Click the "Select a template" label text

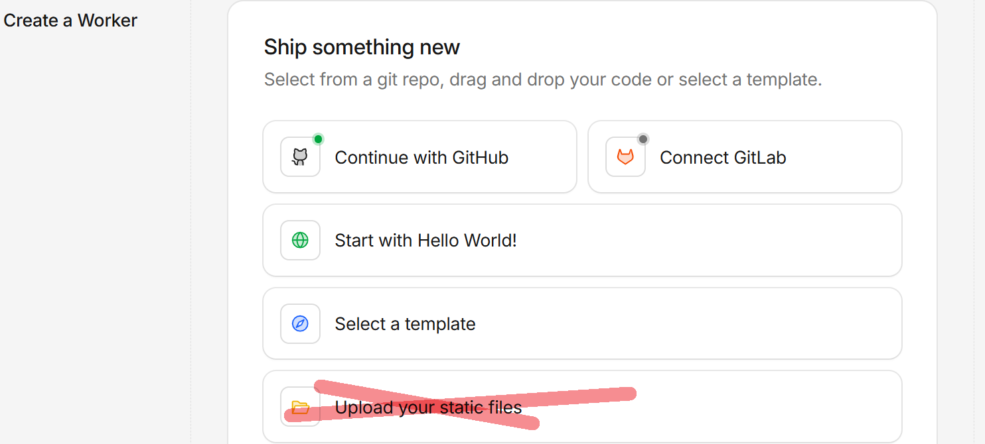[x=405, y=324]
